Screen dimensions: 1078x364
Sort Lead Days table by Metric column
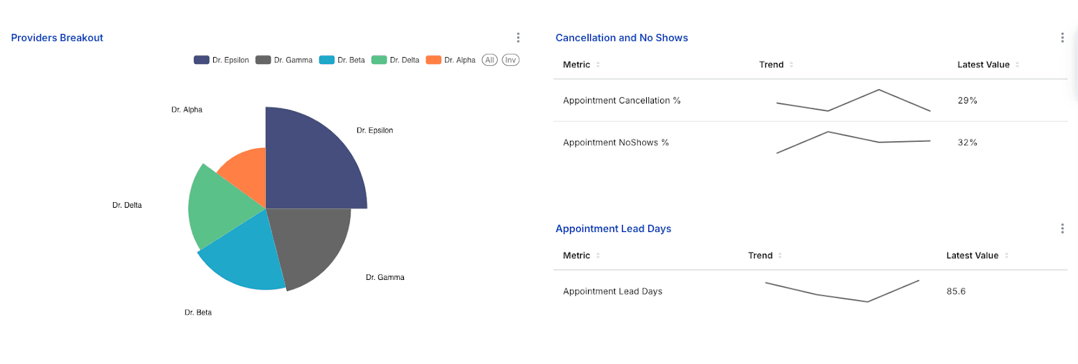[x=598, y=256]
